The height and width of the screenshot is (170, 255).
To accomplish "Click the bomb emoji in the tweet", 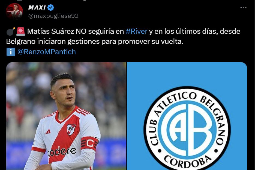I will pyautogui.click(x=11, y=31).
